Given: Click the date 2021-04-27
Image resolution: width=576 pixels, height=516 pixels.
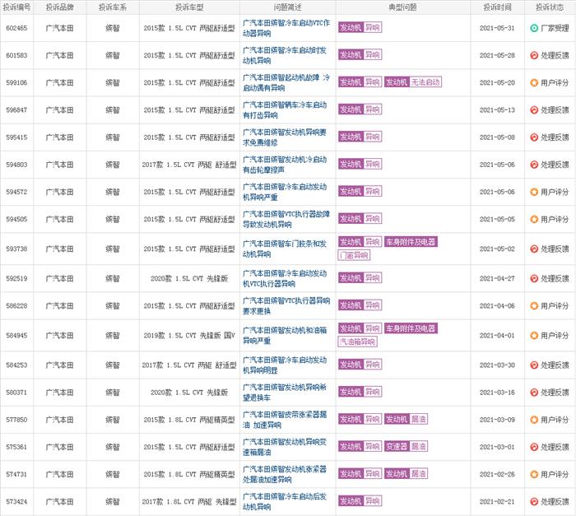Looking at the screenshot, I should 497,279.
